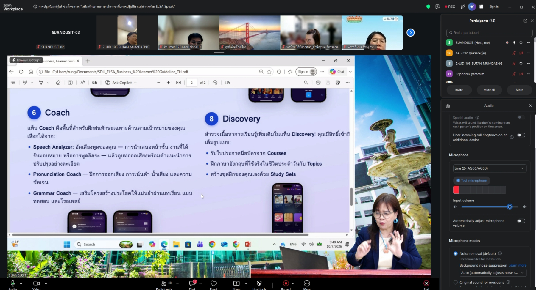This screenshot has width=536, height=290.
Task: Expand the Audio options caret in toolbar
Action: click(x=21, y=283)
